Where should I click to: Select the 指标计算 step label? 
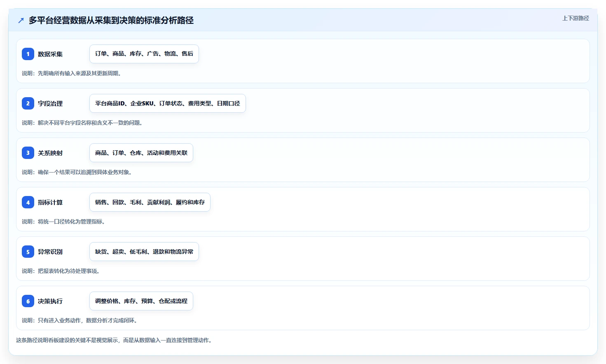pyautogui.click(x=50, y=202)
